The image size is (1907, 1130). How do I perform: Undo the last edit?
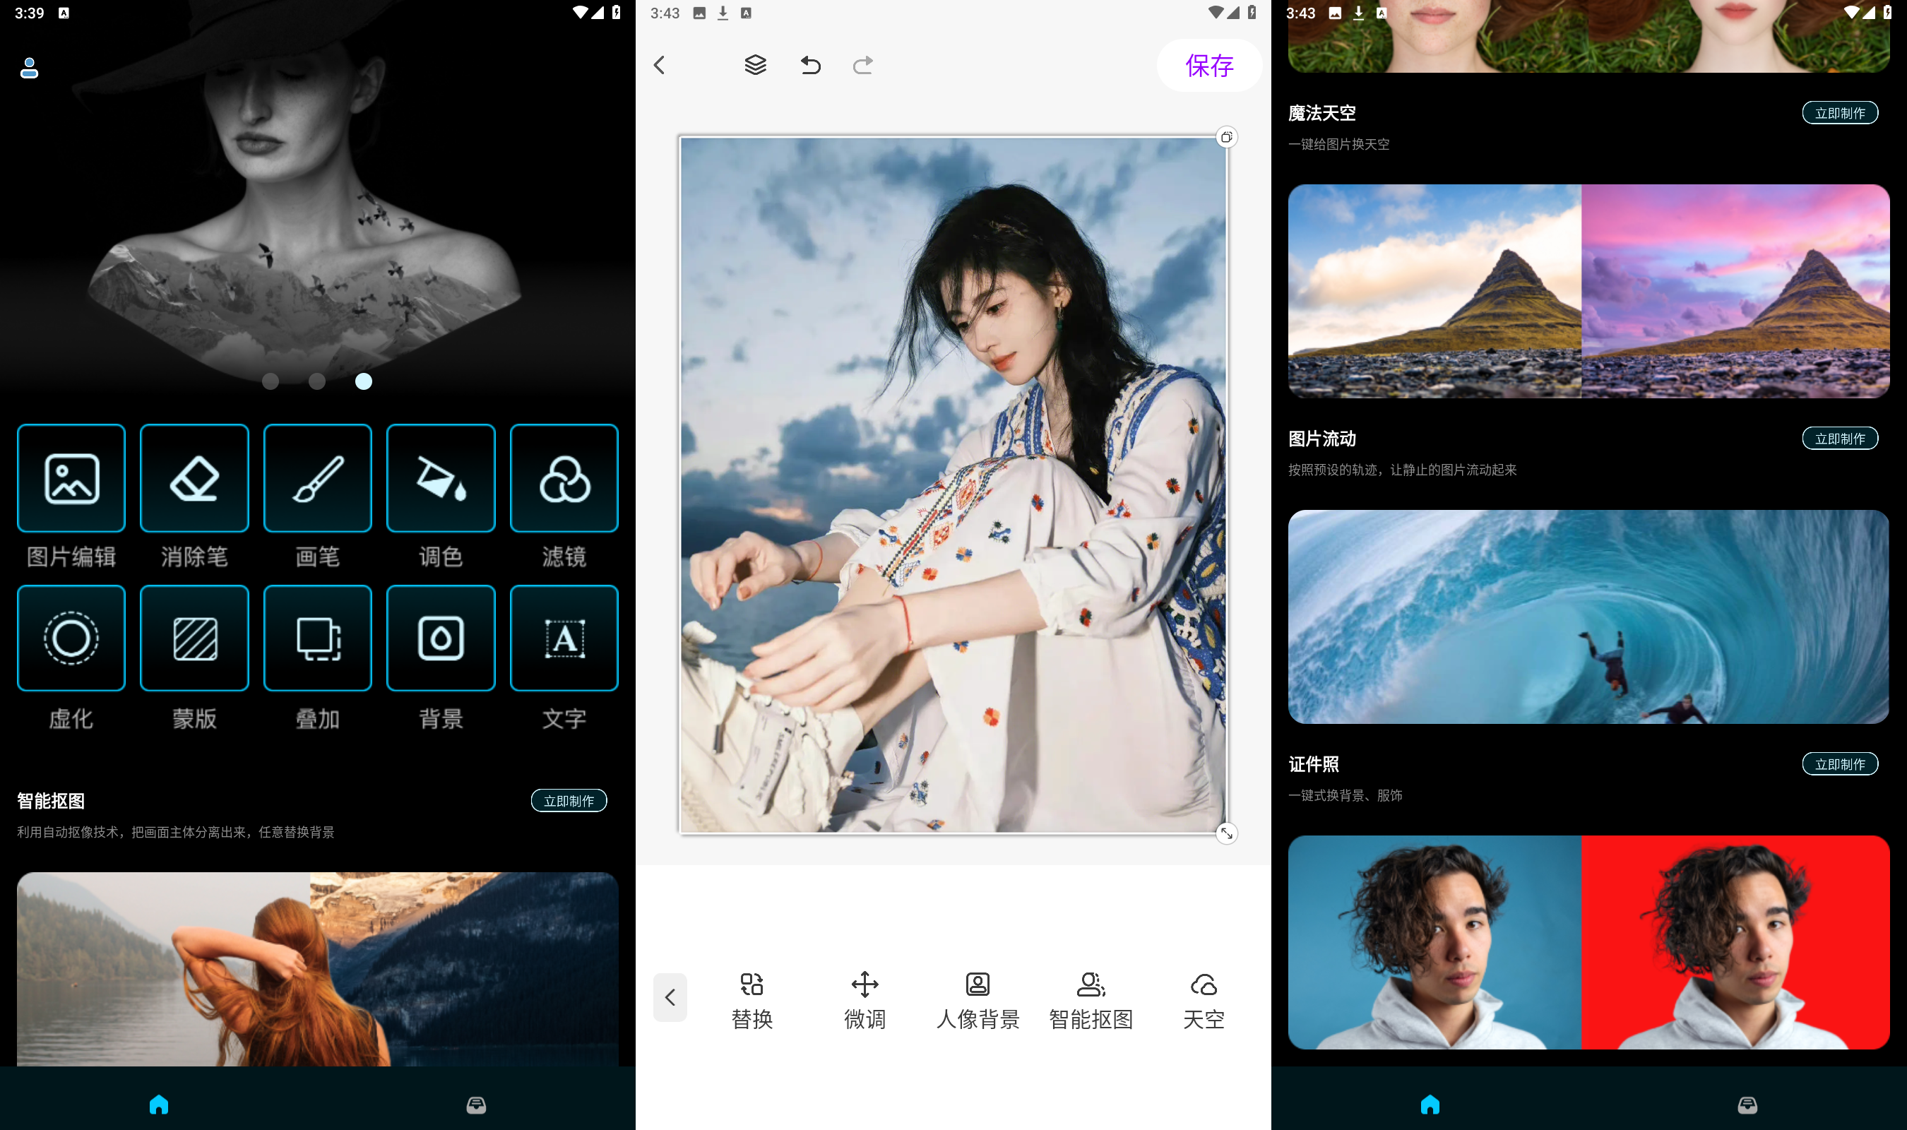pos(811,65)
